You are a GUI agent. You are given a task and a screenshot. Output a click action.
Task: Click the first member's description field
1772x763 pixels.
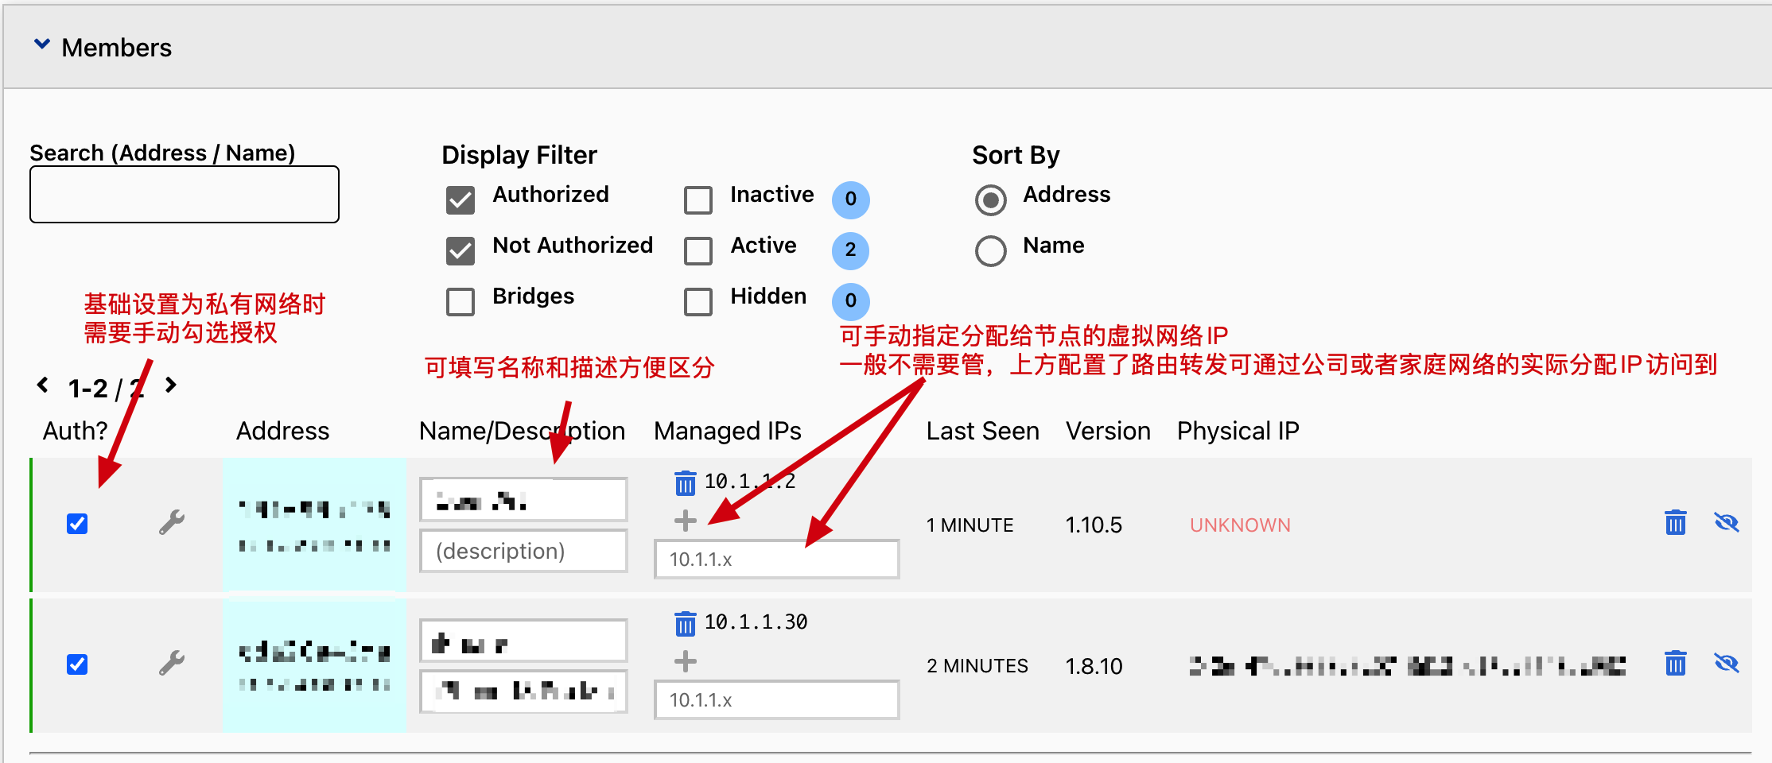(523, 552)
